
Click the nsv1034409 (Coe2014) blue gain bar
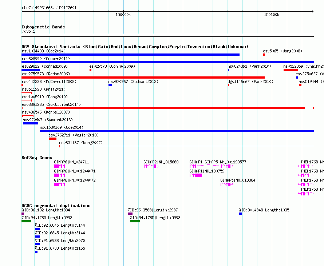130,55
